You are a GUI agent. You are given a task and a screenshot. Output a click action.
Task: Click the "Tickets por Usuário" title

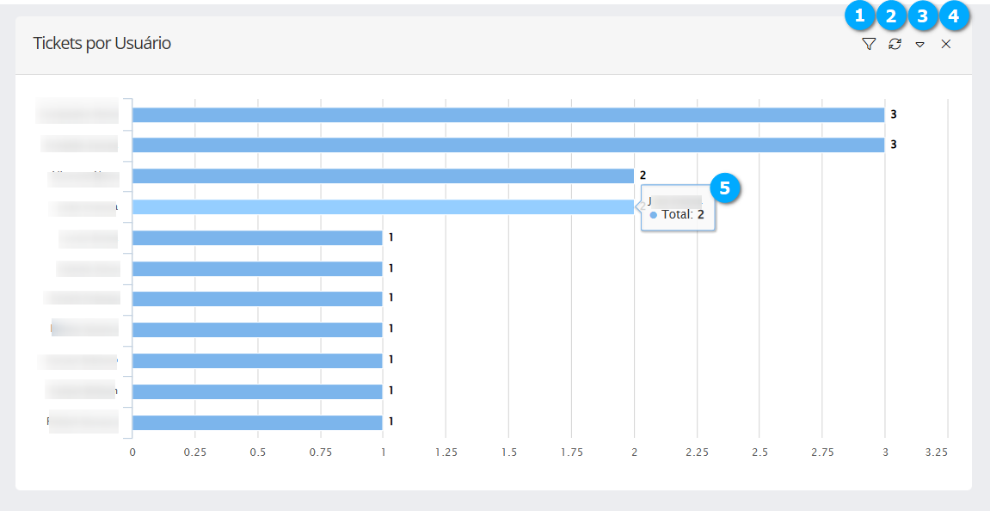pos(102,43)
